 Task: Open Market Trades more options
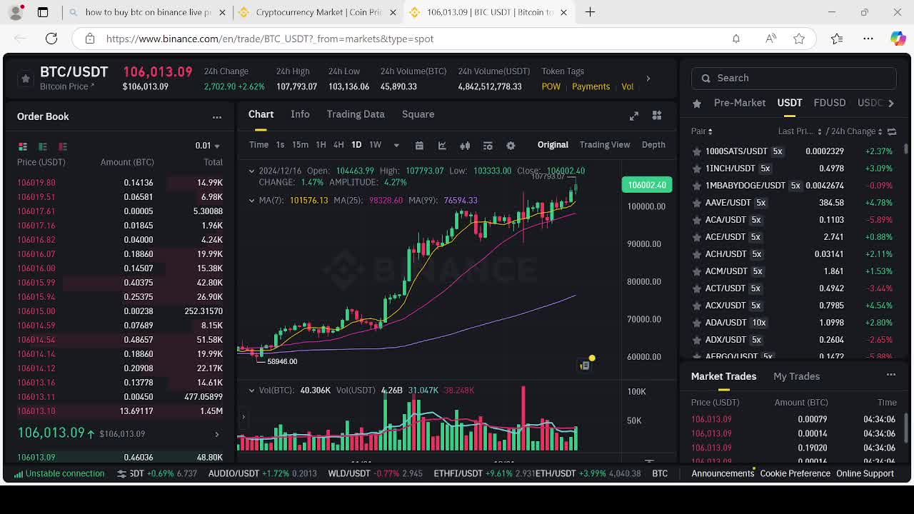(x=891, y=375)
